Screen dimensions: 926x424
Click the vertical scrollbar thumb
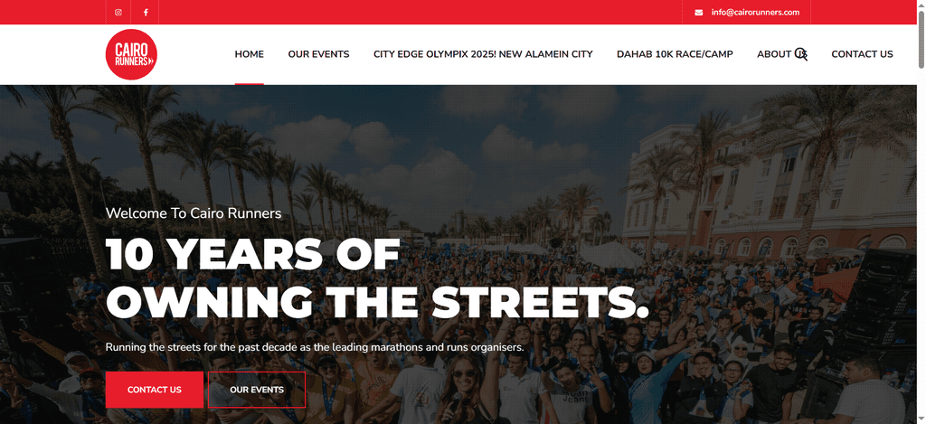coord(921,39)
